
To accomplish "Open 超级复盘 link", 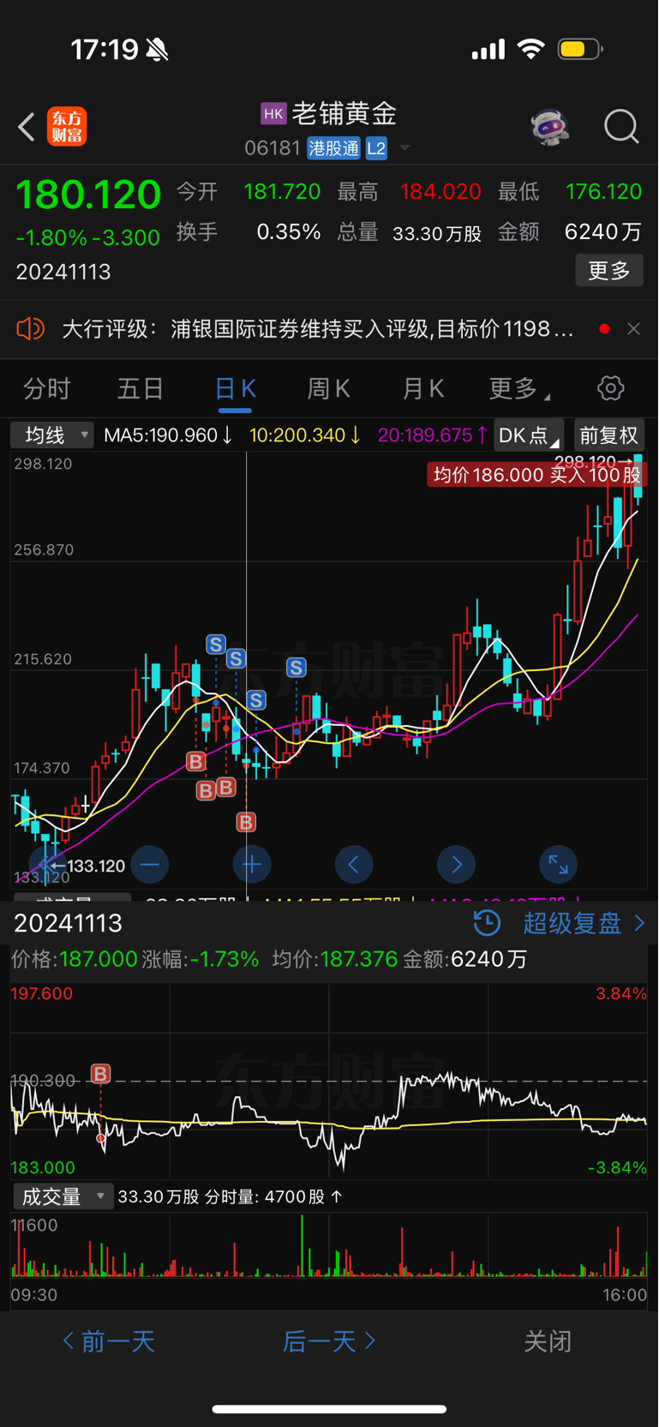I will point(584,923).
